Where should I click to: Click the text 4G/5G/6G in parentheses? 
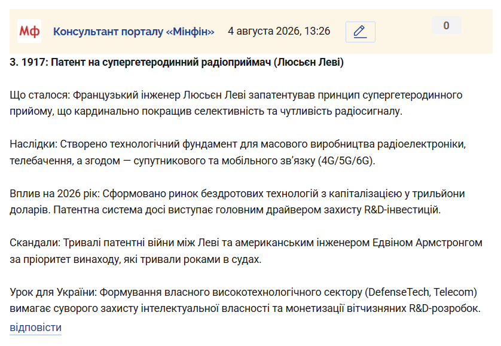346,160
